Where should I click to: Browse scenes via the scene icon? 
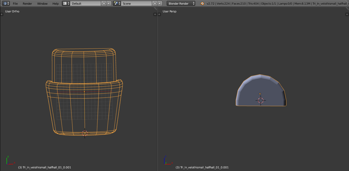(x=117, y=4)
